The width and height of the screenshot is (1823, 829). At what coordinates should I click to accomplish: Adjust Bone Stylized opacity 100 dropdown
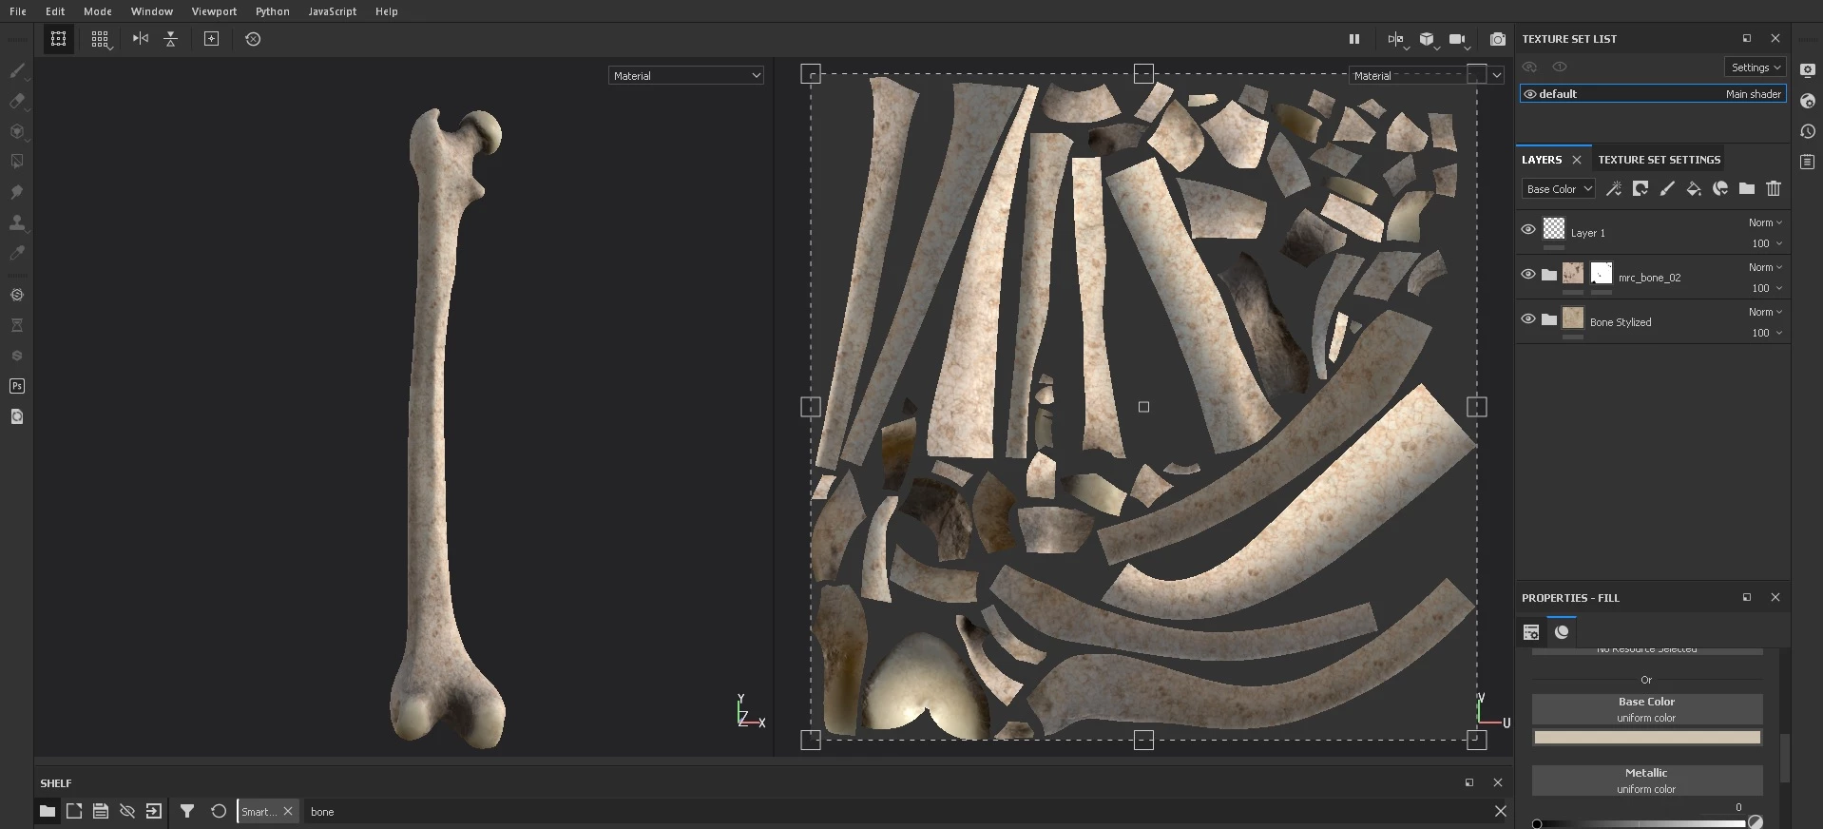point(1766,333)
